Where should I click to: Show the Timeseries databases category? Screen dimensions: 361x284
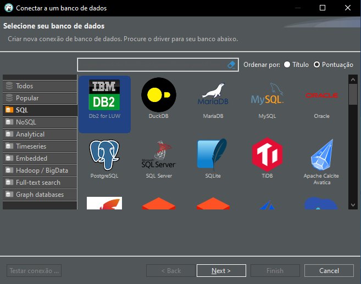click(x=40, y=146)
